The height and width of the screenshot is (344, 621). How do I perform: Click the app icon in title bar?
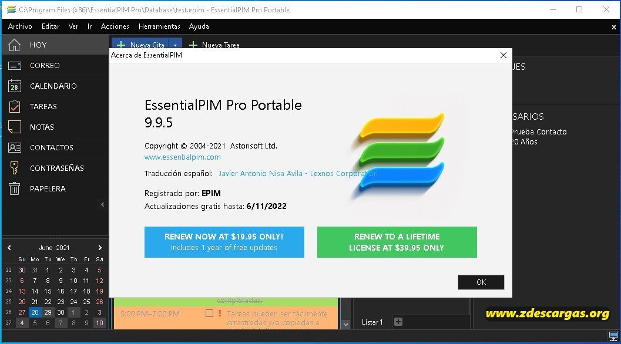[11, 9]
